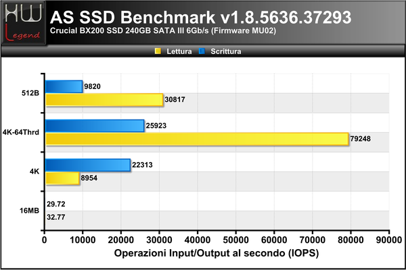Click the 4K yellow read bar

(x=62, y=178)
